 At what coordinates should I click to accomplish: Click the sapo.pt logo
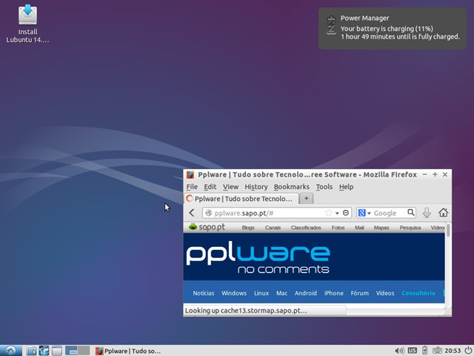coord(207,227)
